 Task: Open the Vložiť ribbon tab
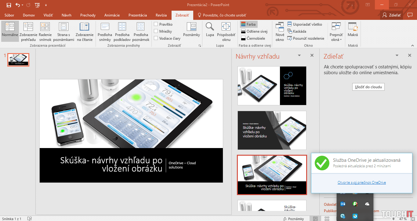pos(48,15)
